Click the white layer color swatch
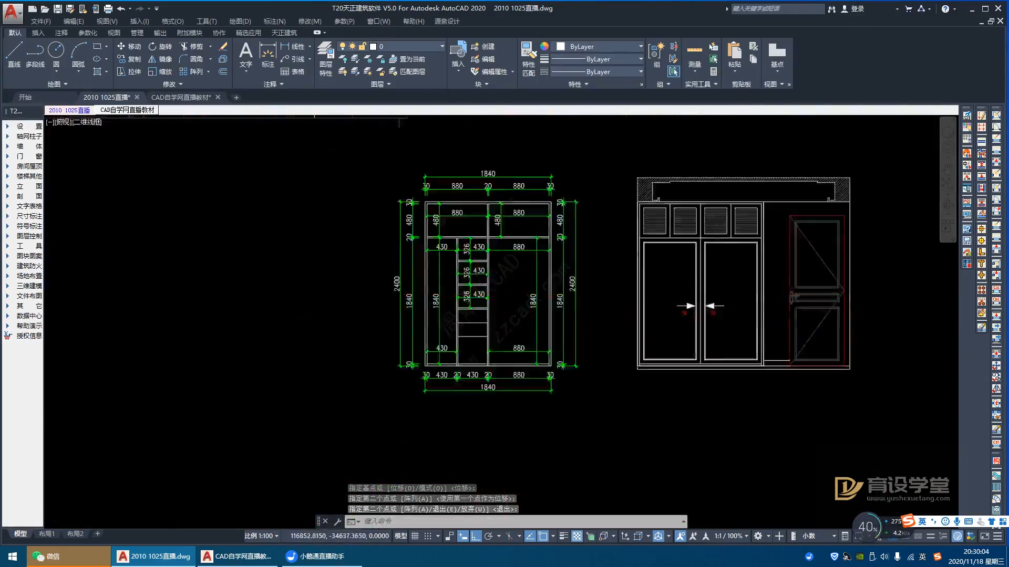Viewport: 1009px width, 567px height. (x=373, y=46)
